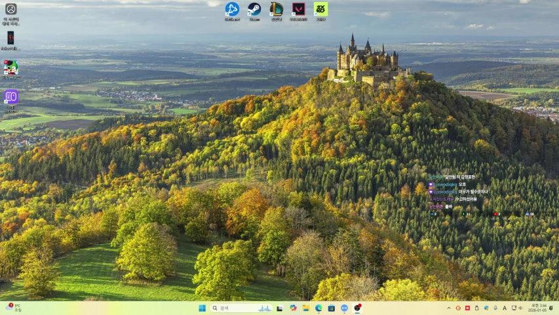The height and width of the screenshot is (315, 559).
Task: Open the 2XKO desktop shortcut
Action: tap(320, 9)
